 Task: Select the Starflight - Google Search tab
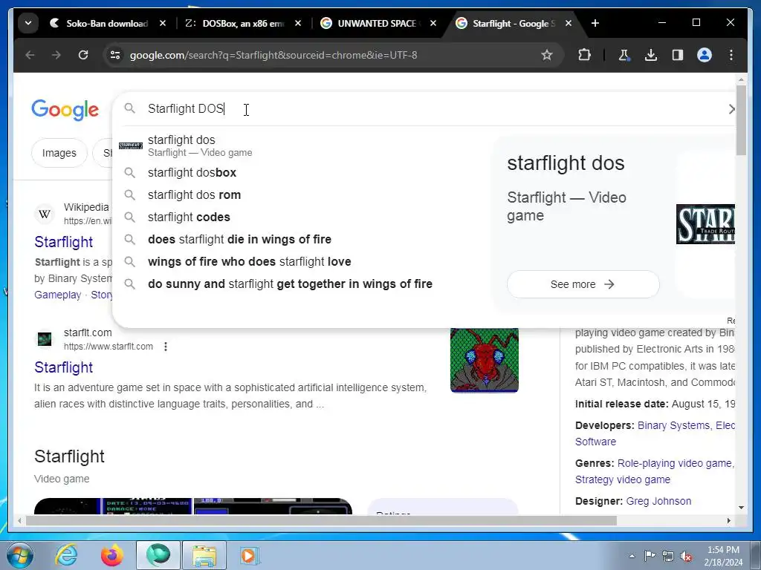tap(514, 23)
